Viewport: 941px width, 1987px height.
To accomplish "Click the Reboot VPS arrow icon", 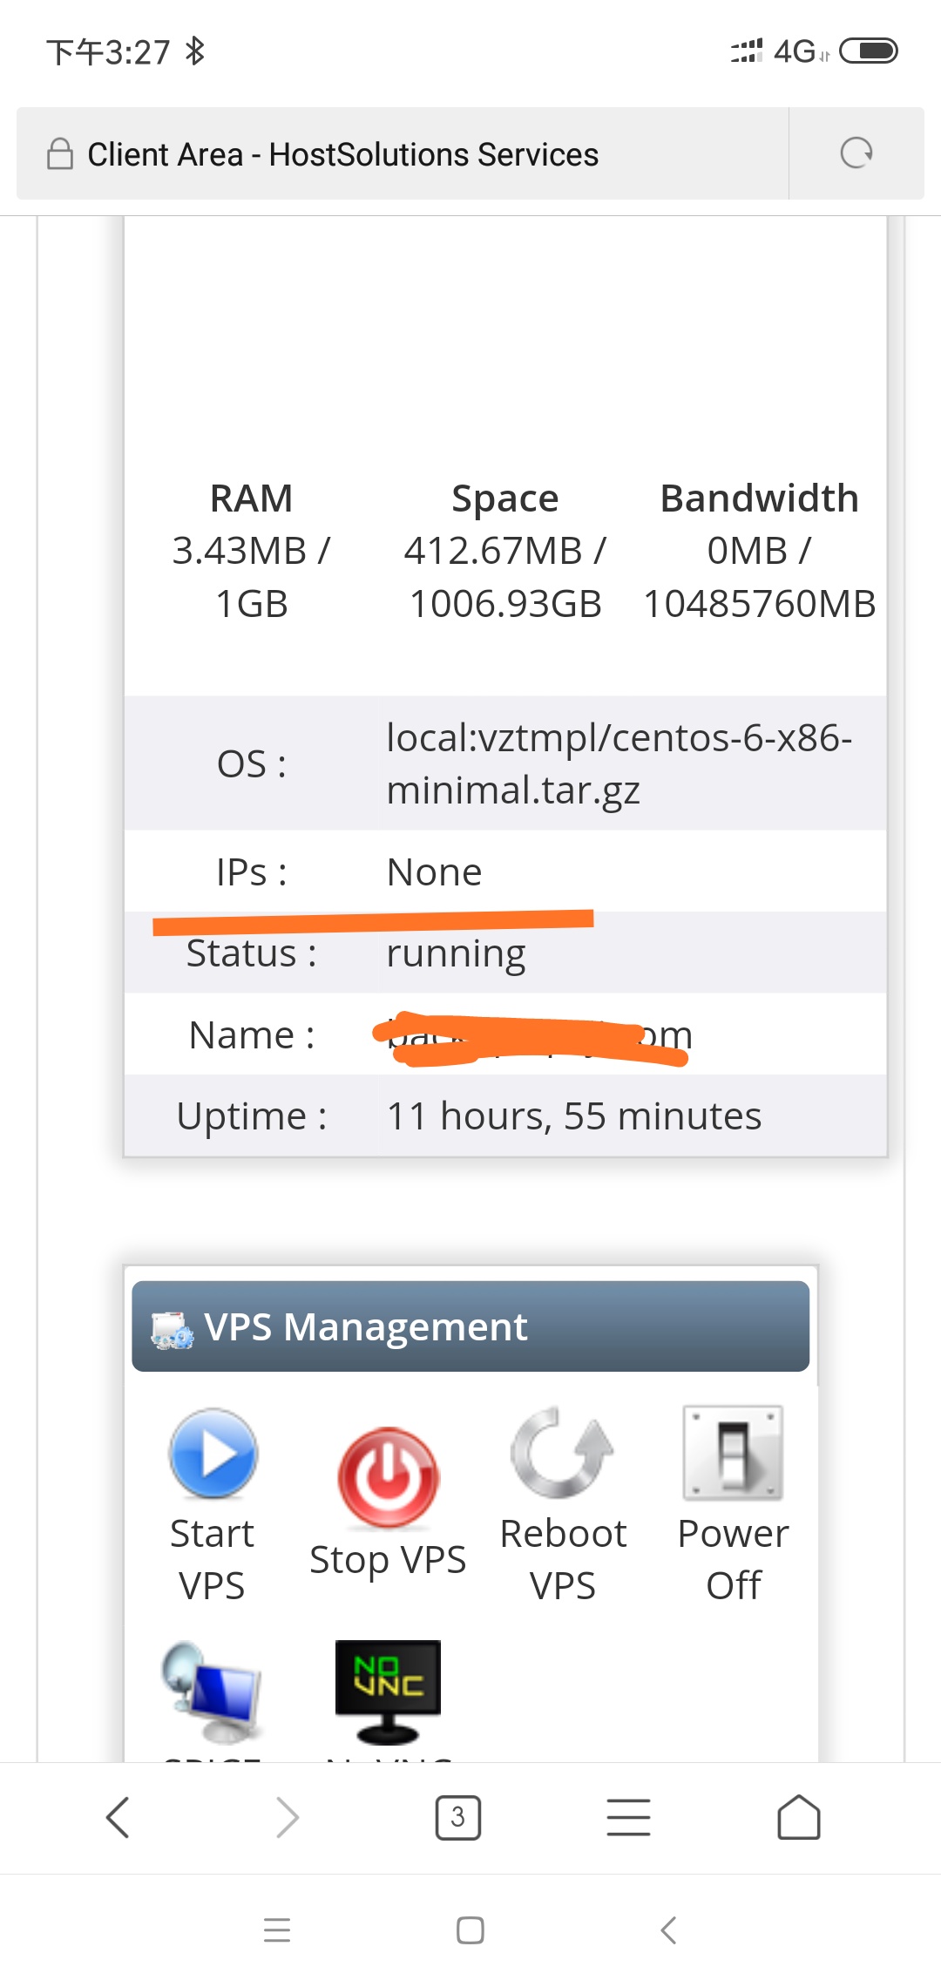I will click(563, 1454).
